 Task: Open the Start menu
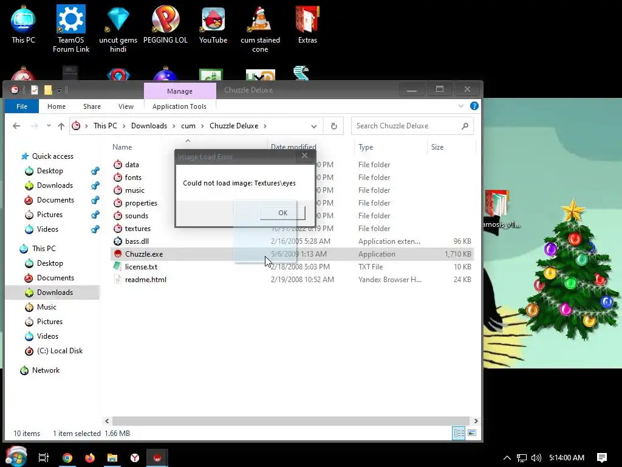click(x=16, y=457)
